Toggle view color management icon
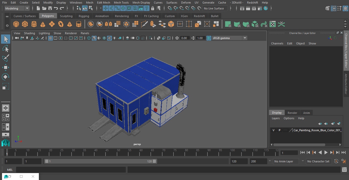This screenshot has height=180, width=349. point(209,38)
